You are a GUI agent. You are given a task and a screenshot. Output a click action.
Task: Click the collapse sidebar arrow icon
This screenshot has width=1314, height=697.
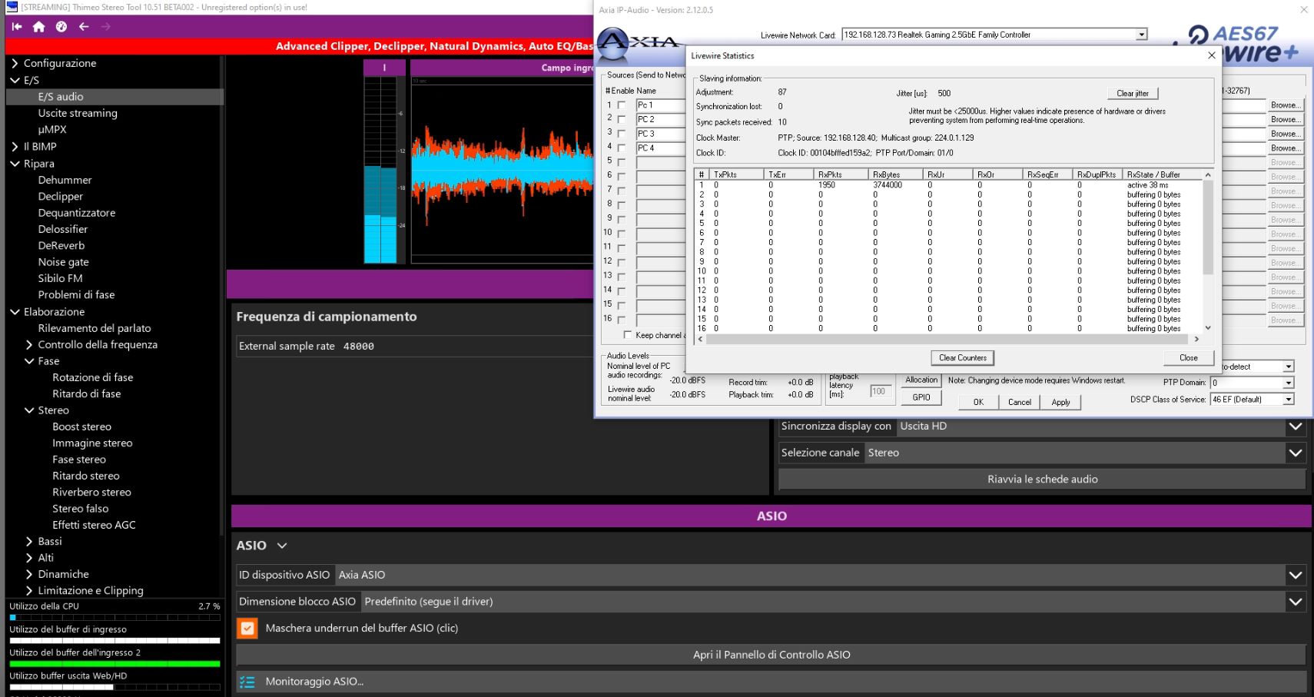17,27
